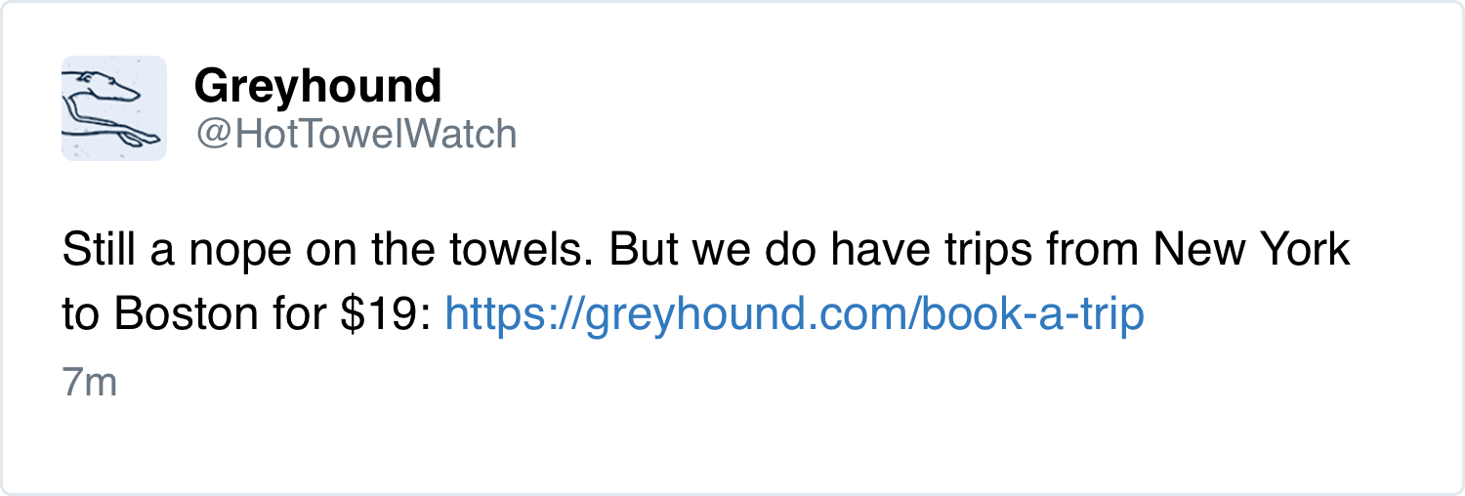
Task: Click blank area right of the link
Action: click(1289, 315)
